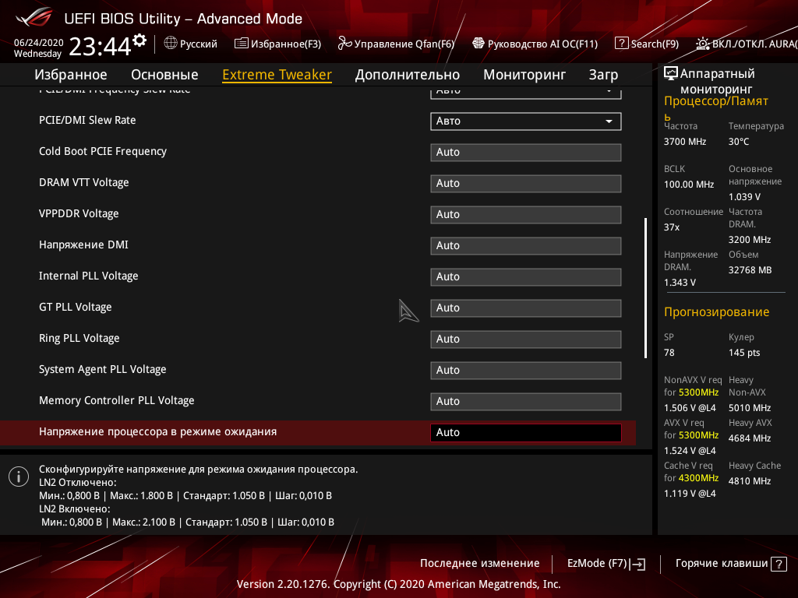Screen dimensions: 798x598
Task: Switch to Избранное tab
Action: [71, 75]
